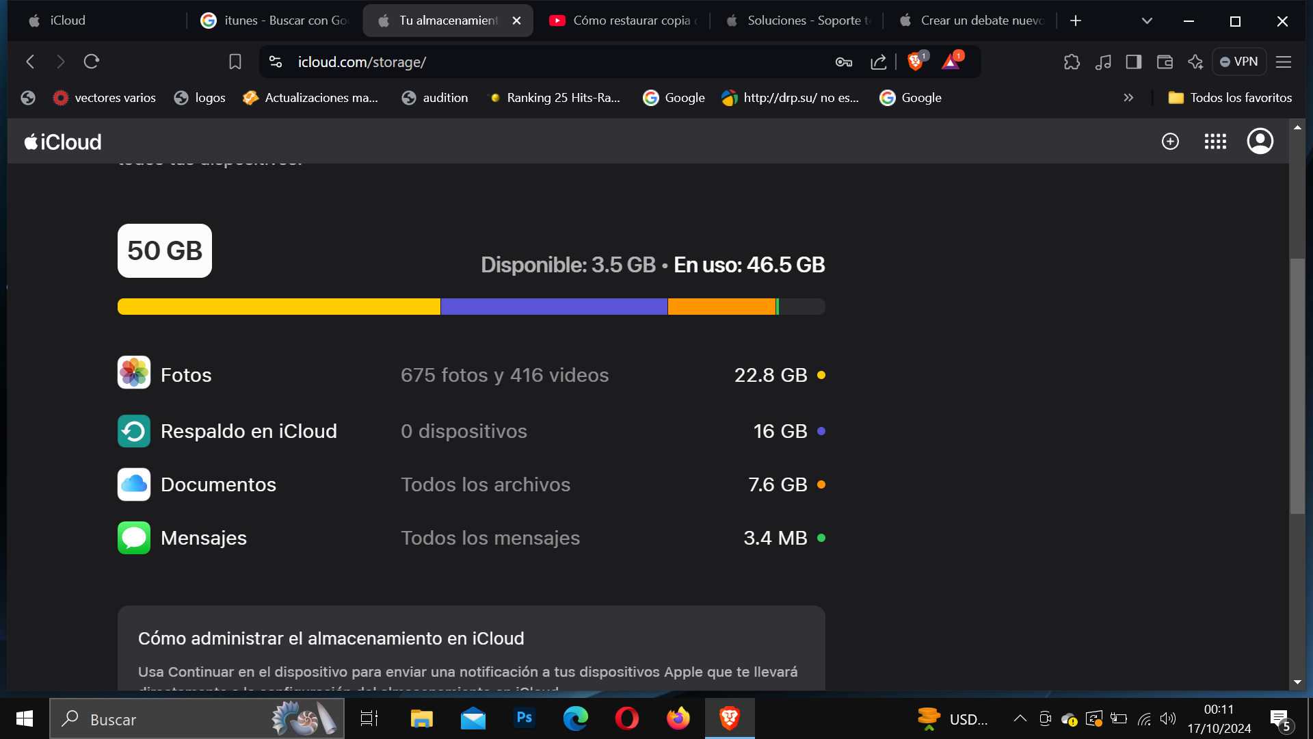Open the iCloud apps grid launcher
The width and height of the screenshot is (1313, 739).
click(x=1215, y=142)
